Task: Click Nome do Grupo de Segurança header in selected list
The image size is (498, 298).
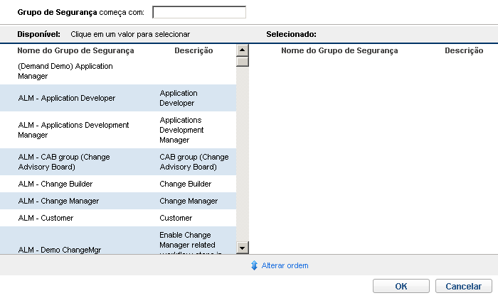Action: [x=339, y=50]
